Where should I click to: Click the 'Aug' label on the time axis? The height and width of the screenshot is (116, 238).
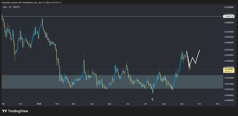(x=164, y=104)
